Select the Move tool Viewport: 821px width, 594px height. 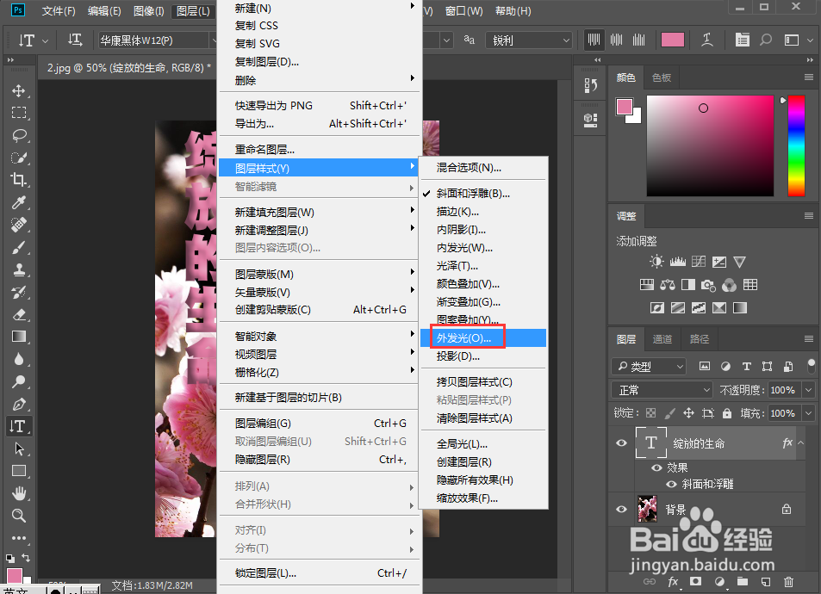pyautogui.click(x=19, y=90)
